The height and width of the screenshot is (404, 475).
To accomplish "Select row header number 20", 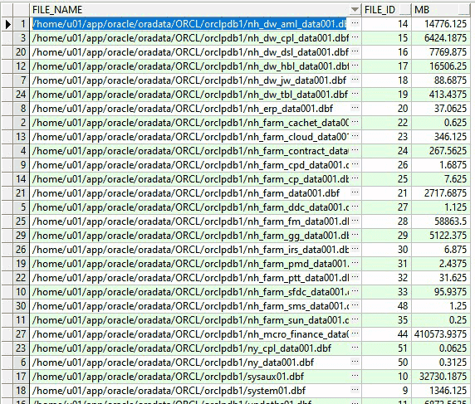I will coord(21,52).
